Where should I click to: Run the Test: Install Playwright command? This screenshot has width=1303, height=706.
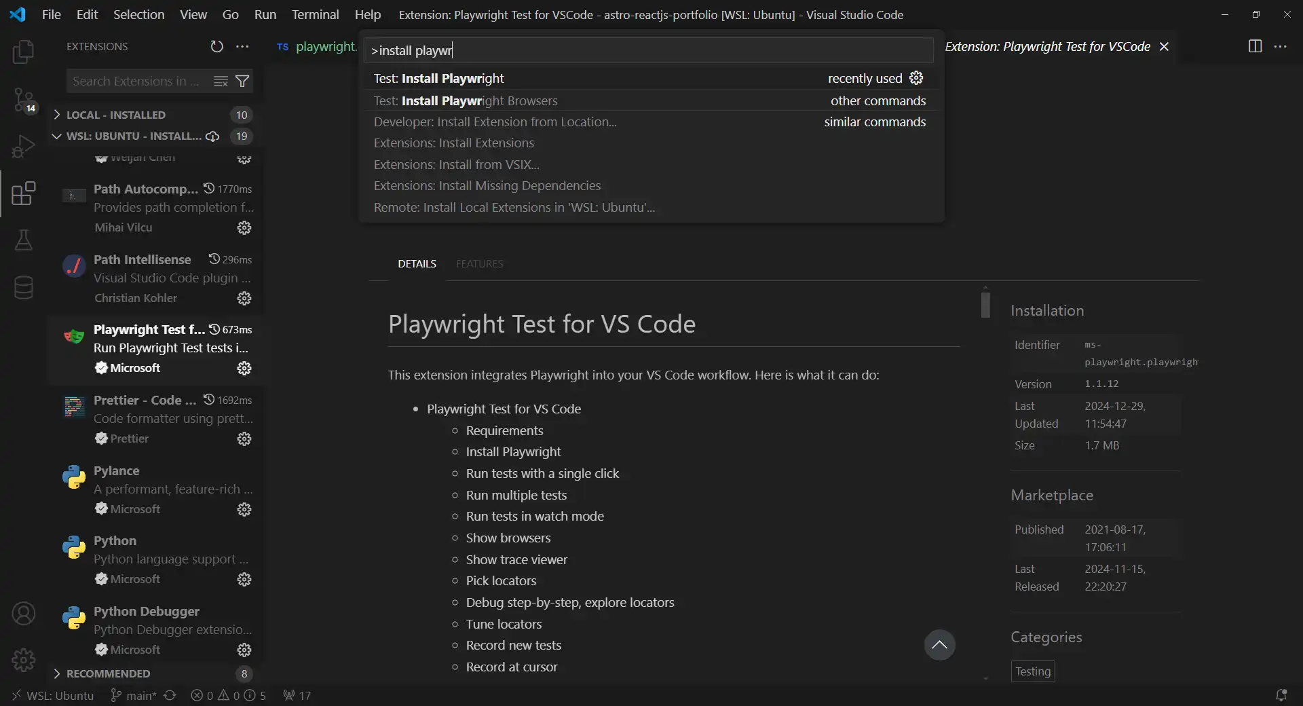click(x=439, y=78)
